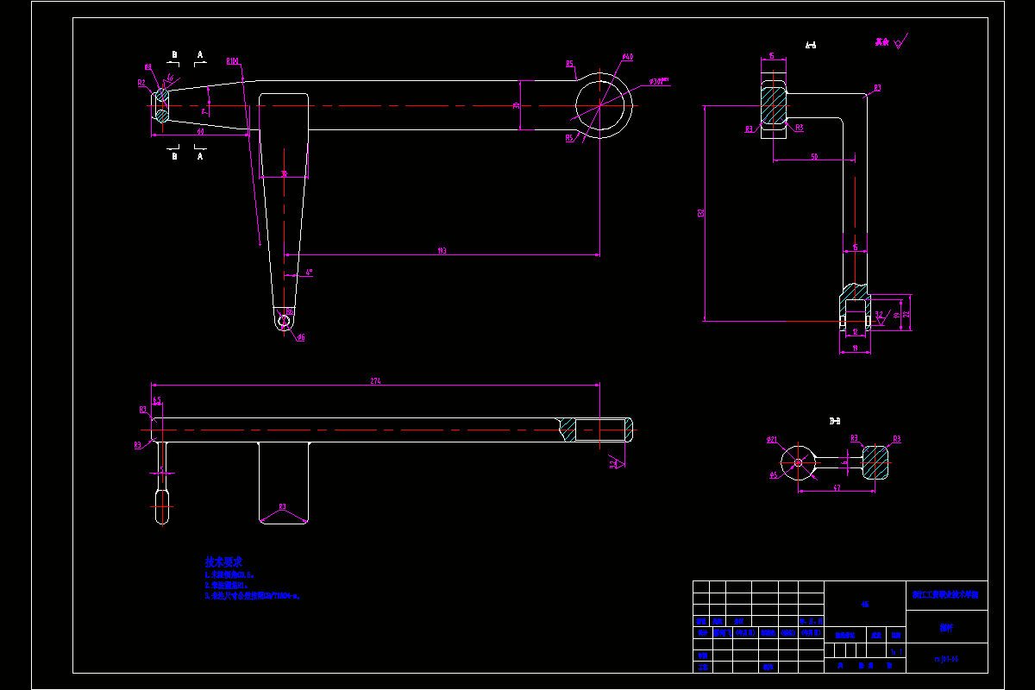Click the 45 material cell in title block
This screenshot has height=690, width=1035.
pos(865,605)
